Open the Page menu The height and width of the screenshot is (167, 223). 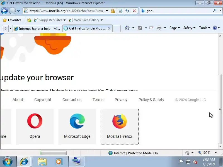[x=174, y=28]
